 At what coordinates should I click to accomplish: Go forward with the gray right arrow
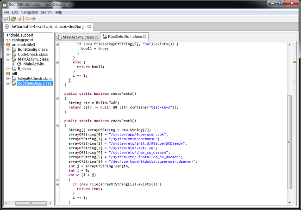[34, 19]
